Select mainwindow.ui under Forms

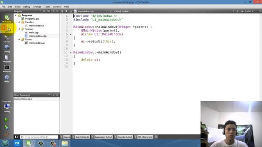(x=36, y=43)
